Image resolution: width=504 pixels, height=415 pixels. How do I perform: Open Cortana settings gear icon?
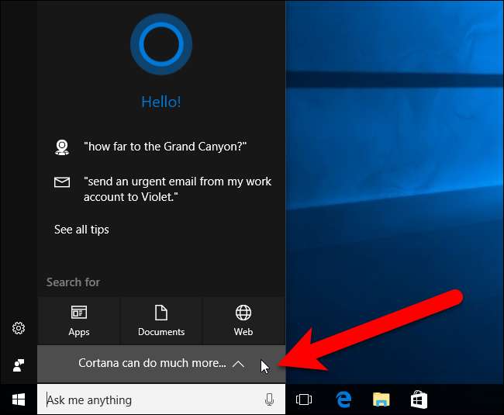point(19,328)
